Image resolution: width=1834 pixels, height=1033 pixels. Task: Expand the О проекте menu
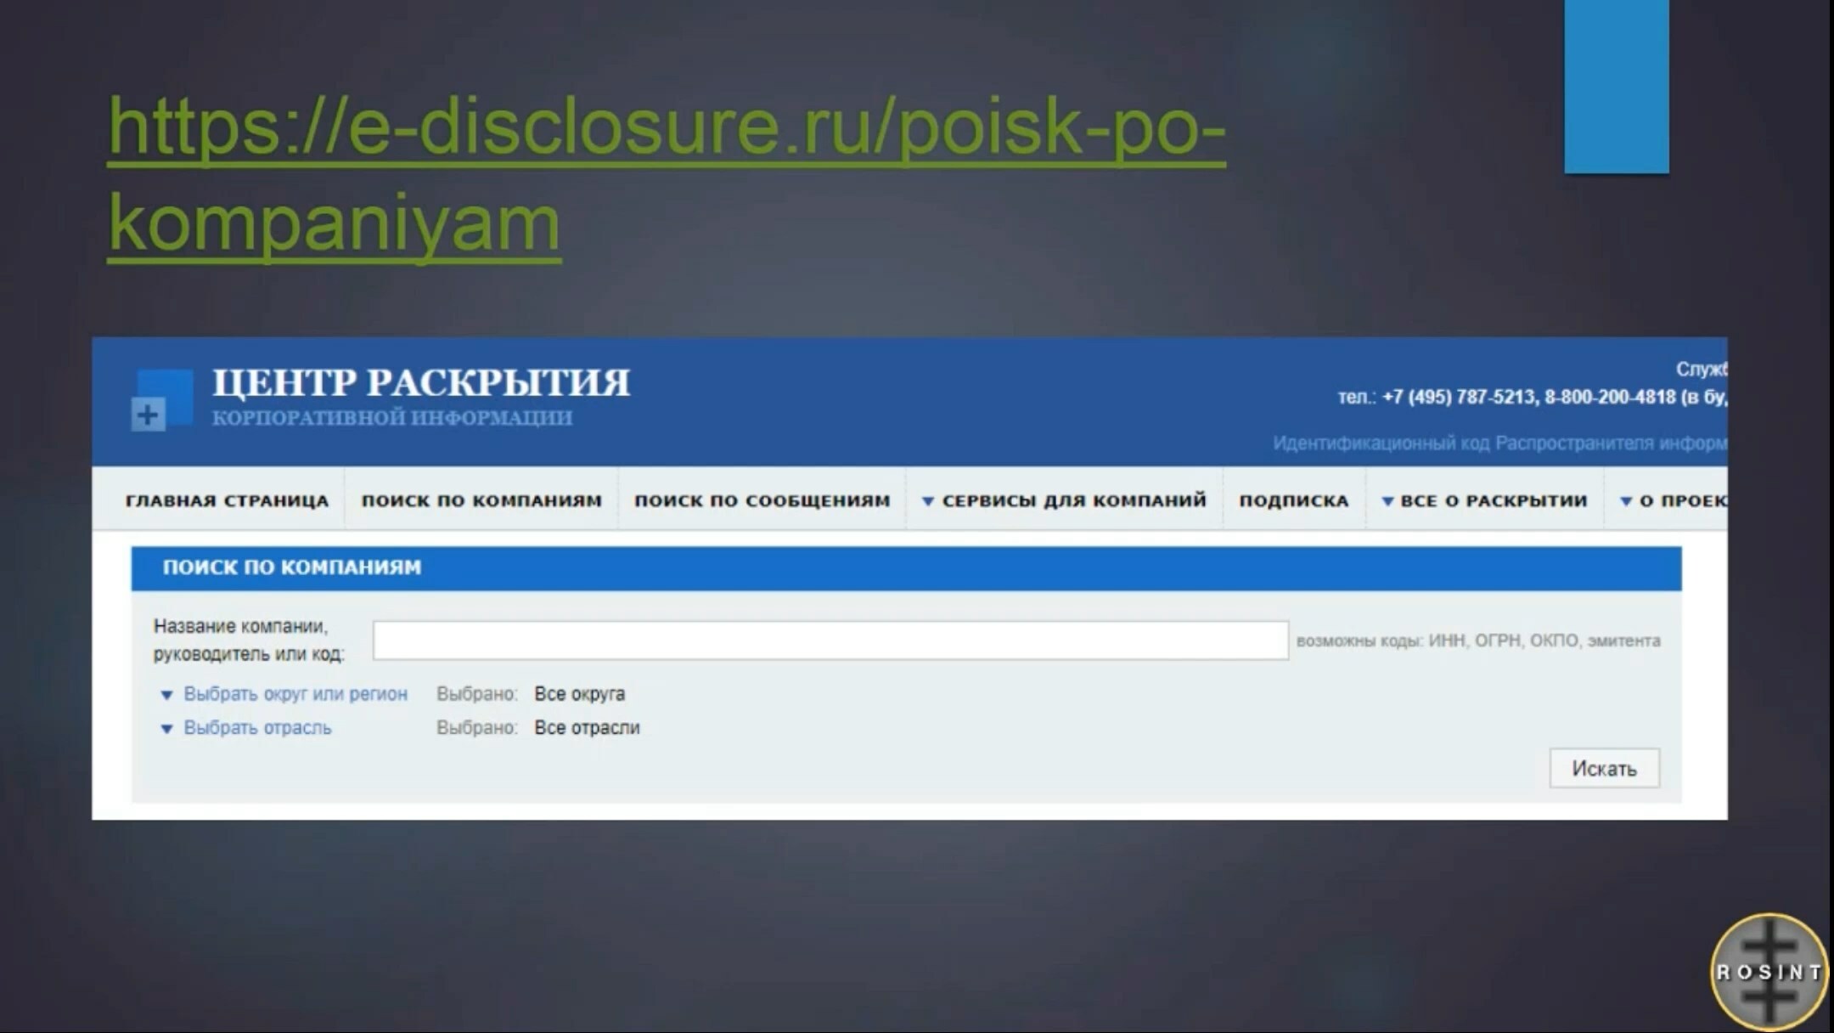[1673, 500]
